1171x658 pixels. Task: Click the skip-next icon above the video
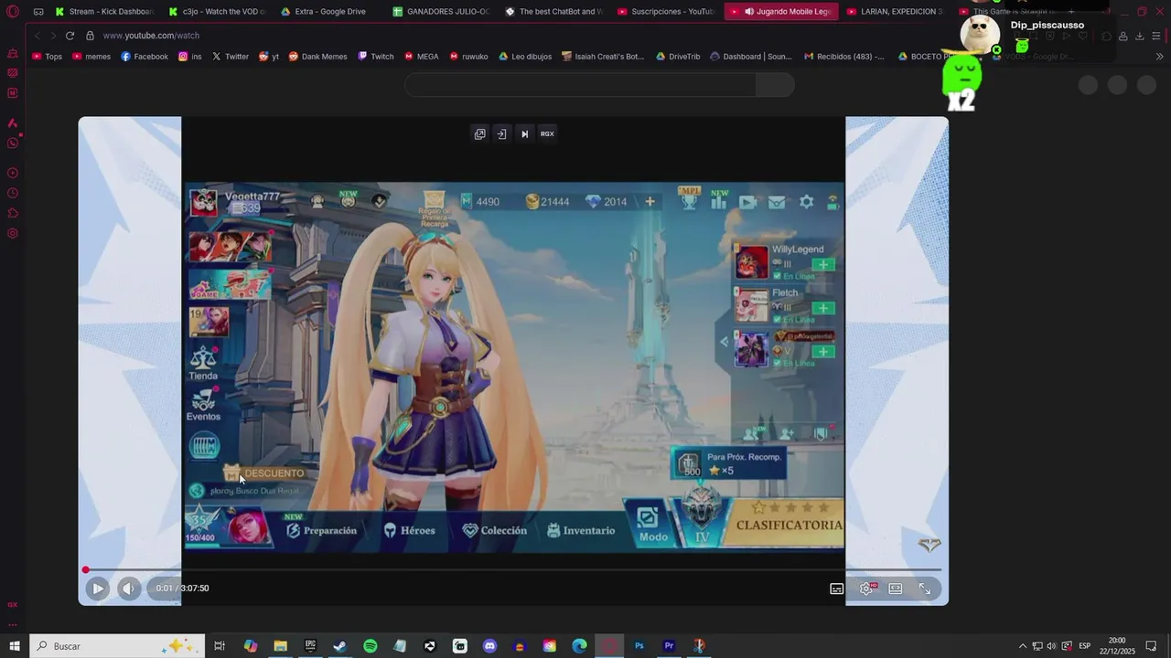(524, 133)
